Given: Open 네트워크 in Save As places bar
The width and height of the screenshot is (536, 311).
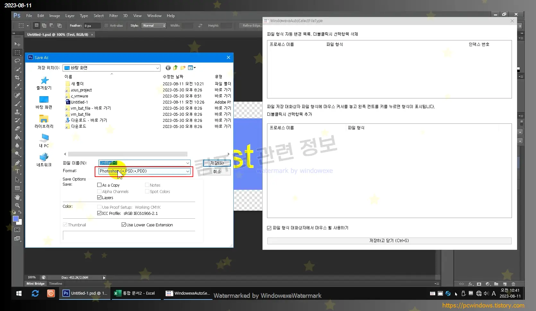Looking at the screenshot, I should (x=44, y=160).
